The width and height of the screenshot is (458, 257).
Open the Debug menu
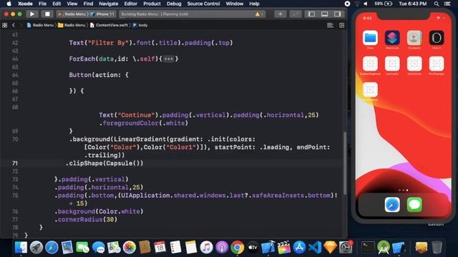tap(174, 4)
